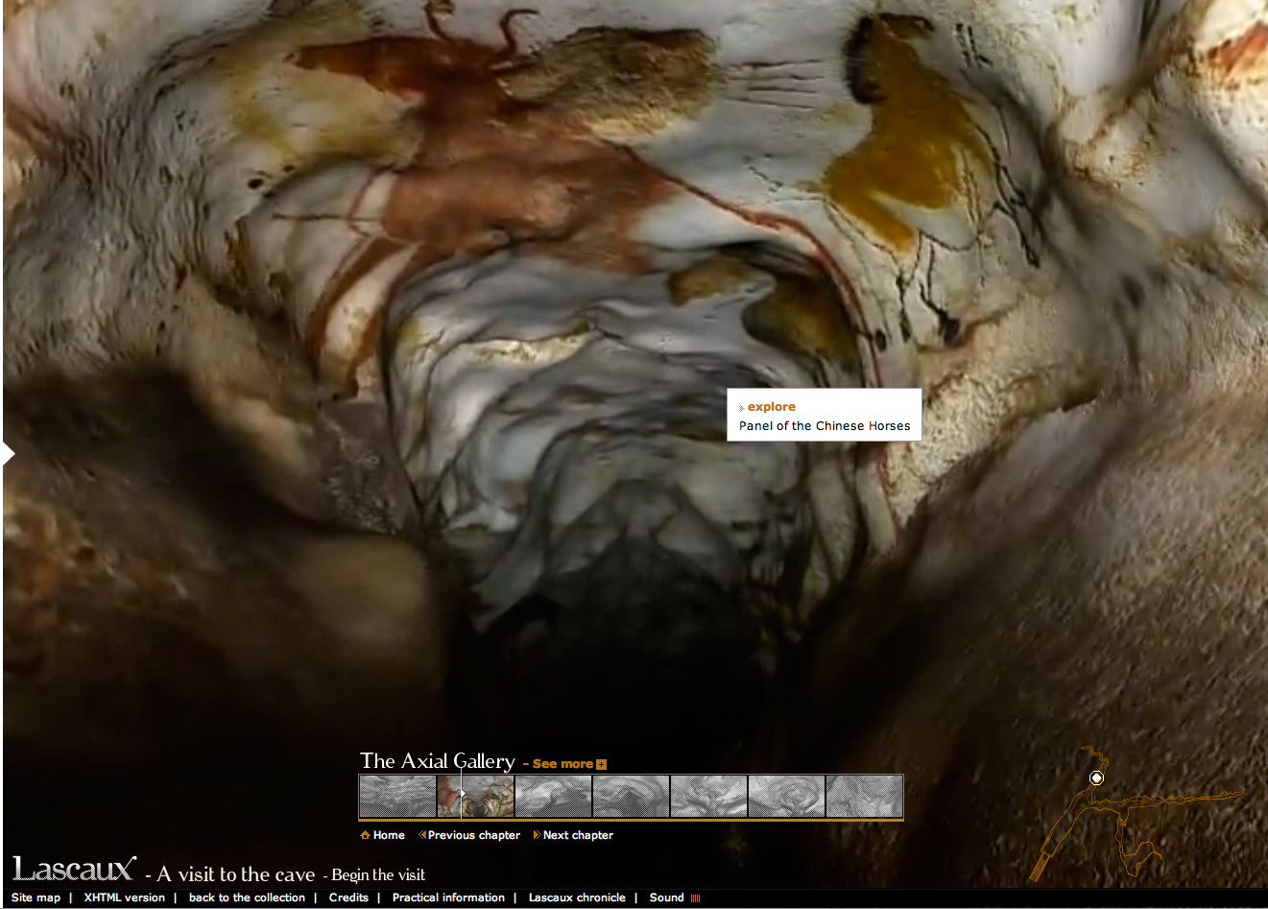This screenshot has width=1268, height=909.
Task: Open Lascaux chronicle
Action: coord(577,897)
